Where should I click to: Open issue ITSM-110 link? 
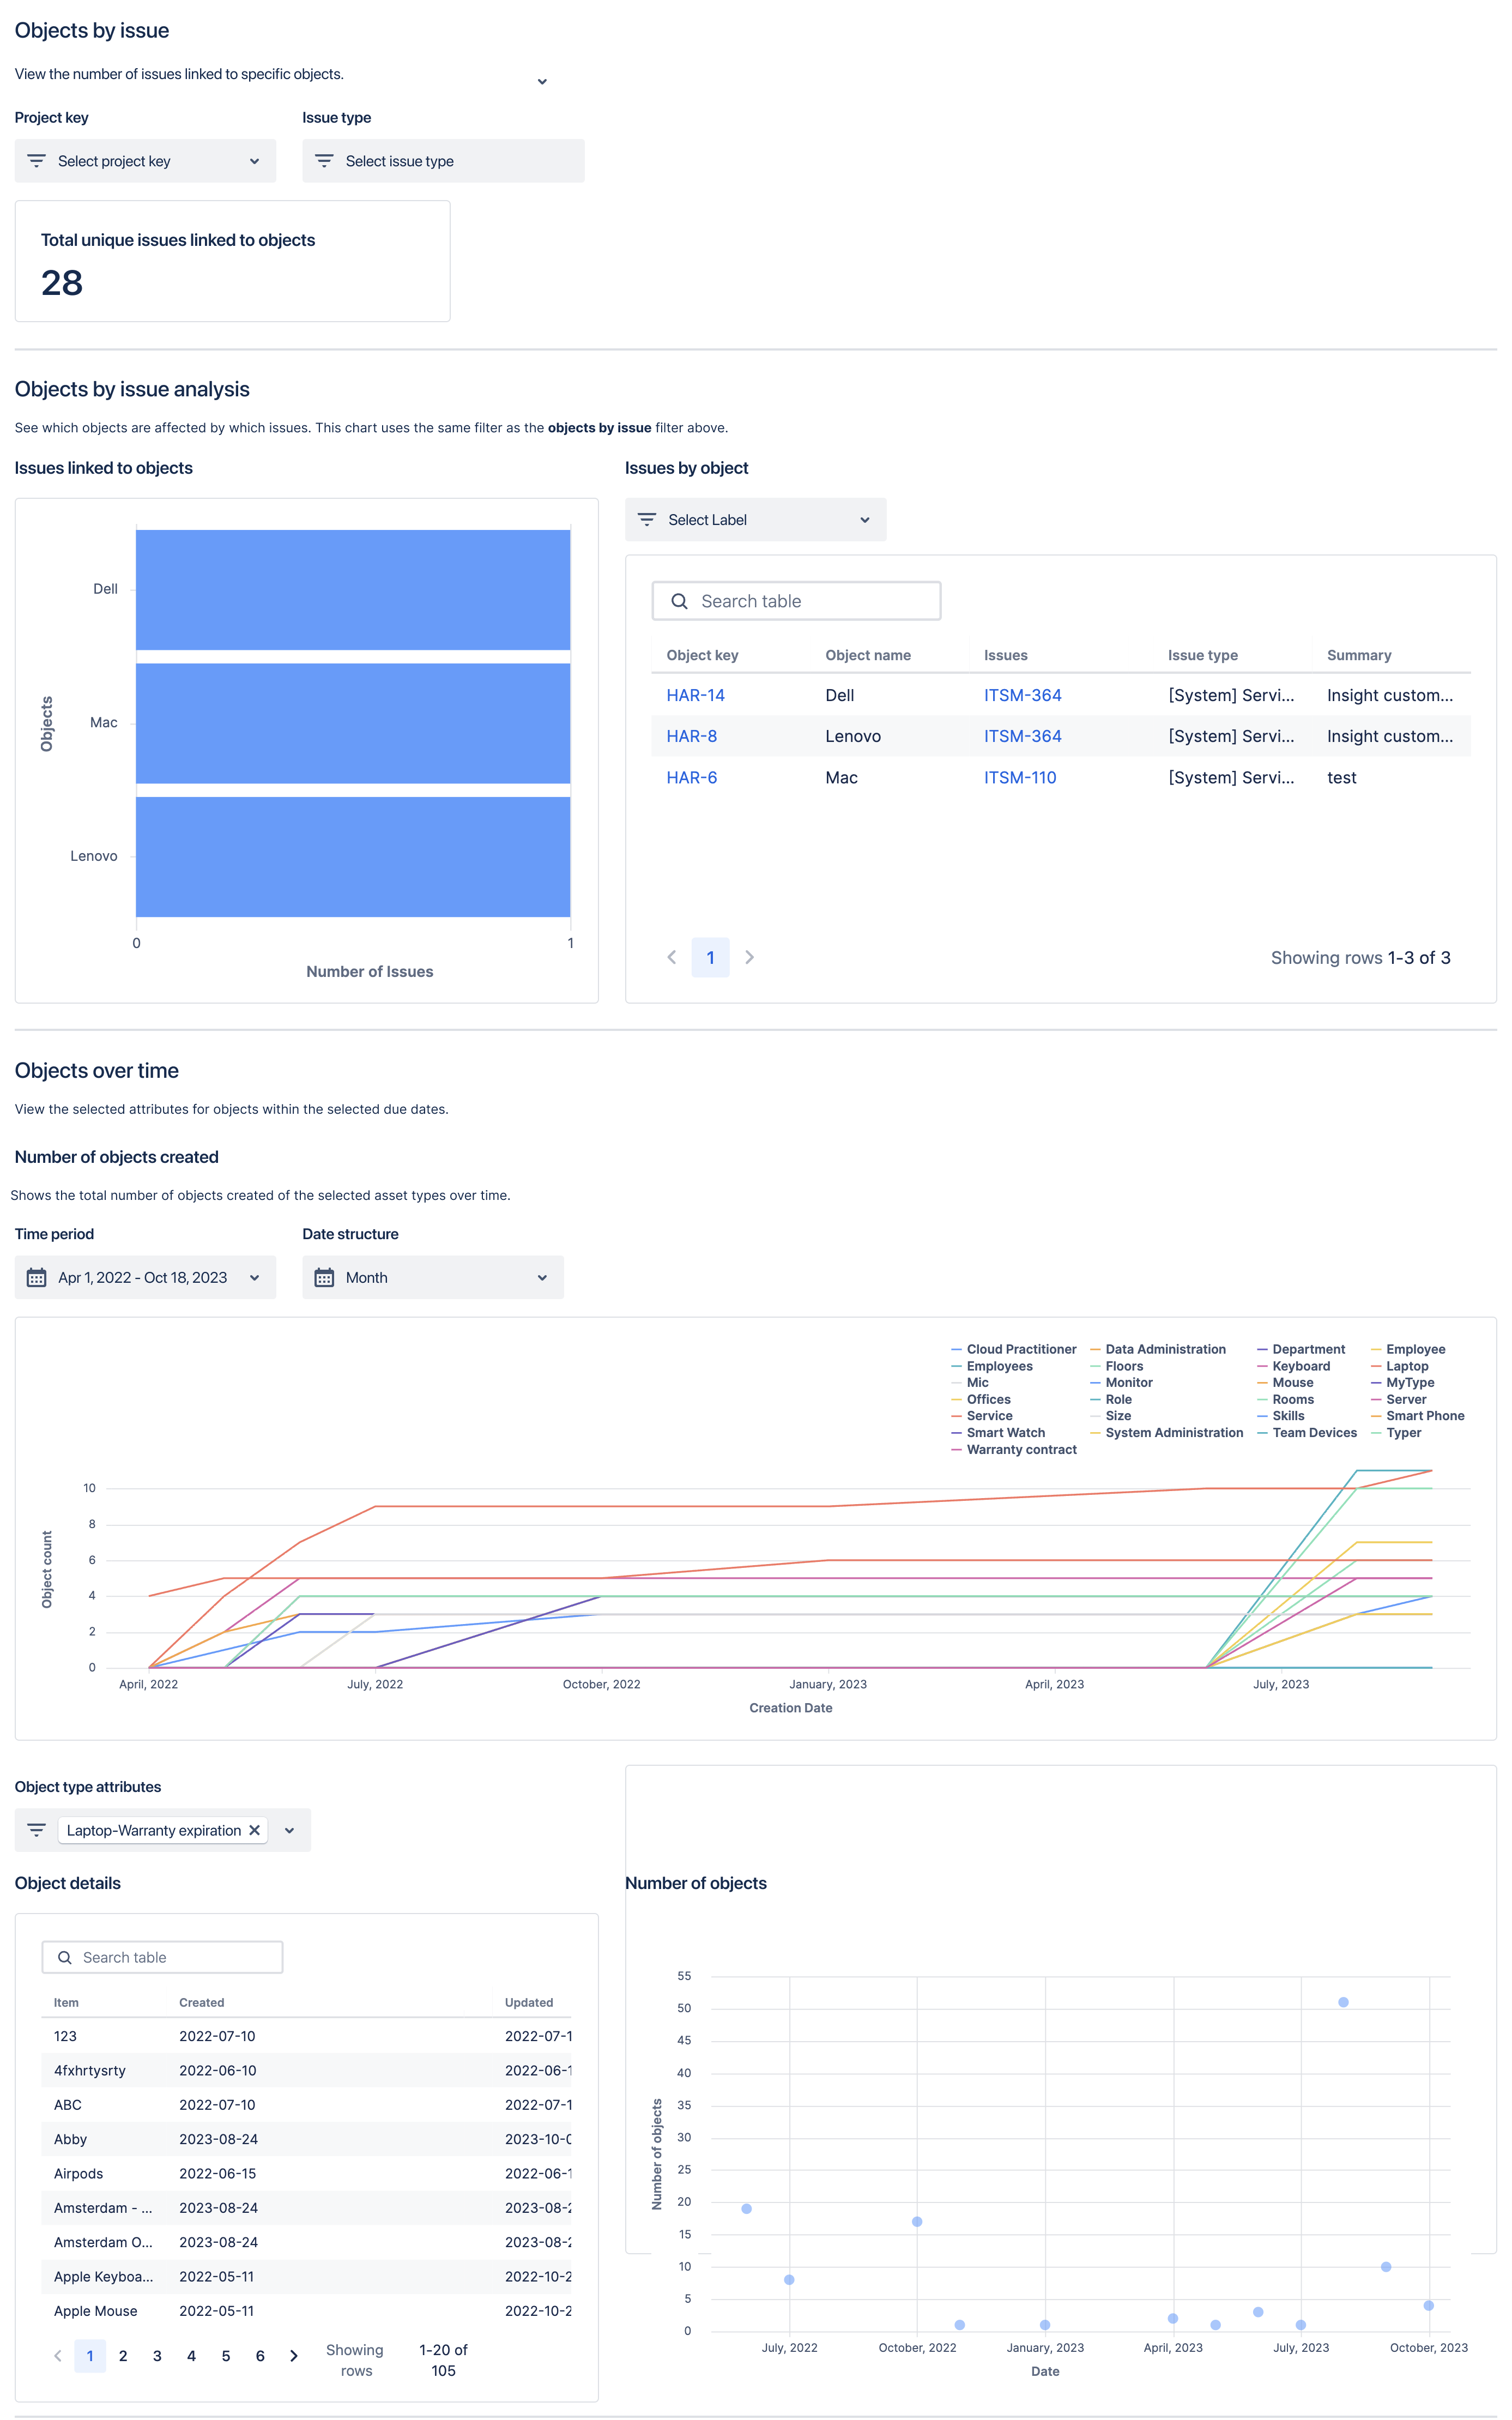pos(1019,777)
